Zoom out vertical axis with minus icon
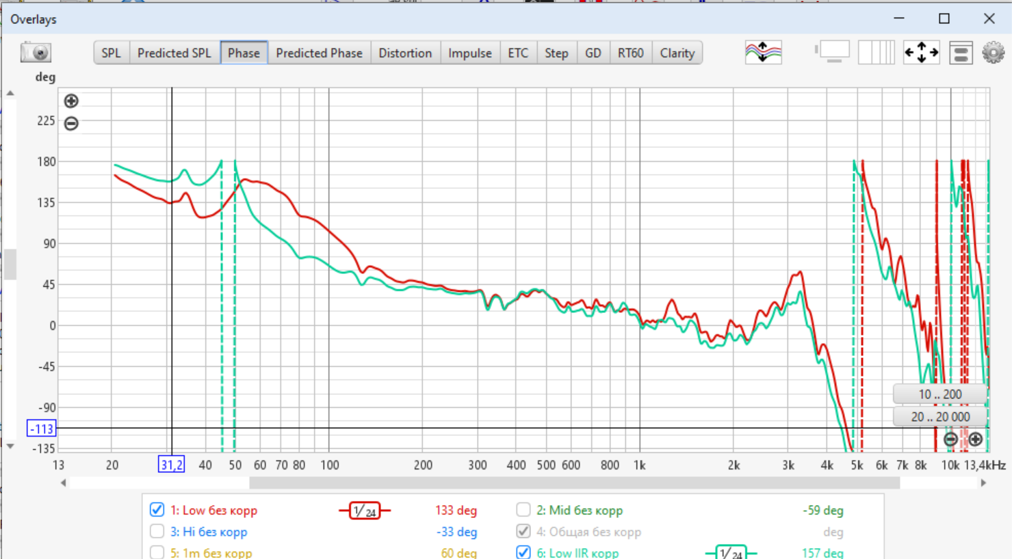 pyautogui.click(x=71, y=124)
